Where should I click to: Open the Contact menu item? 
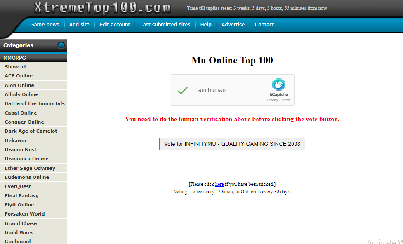pos(264,25)
